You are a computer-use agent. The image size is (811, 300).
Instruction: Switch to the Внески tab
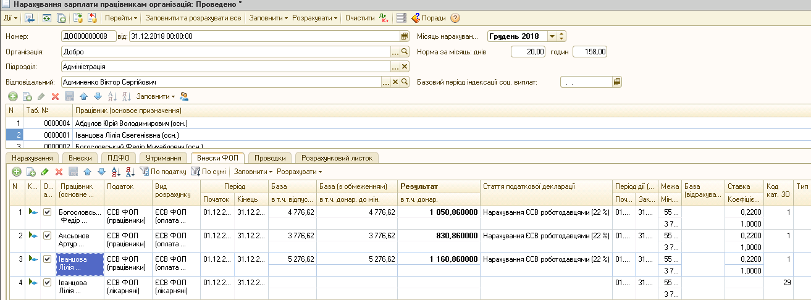pyautogui.click(x=80, y=158)
